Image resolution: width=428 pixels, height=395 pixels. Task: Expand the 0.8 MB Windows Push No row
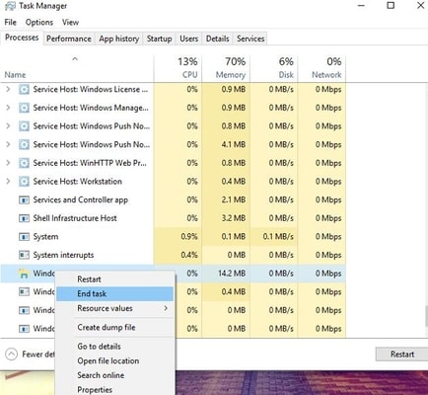(x=8, y=126)
